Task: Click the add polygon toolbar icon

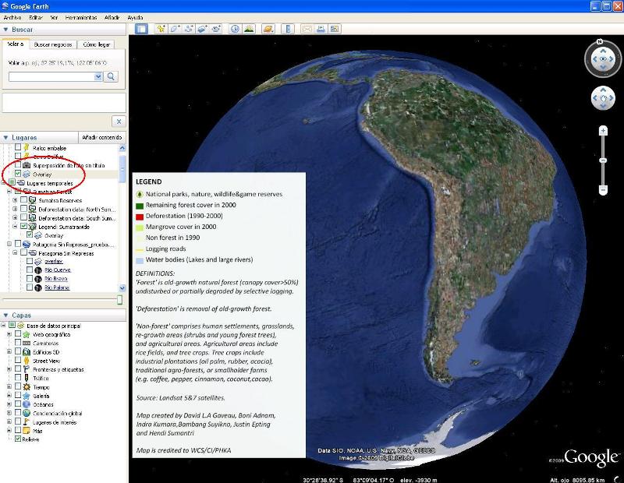Action: coord(175,29)
